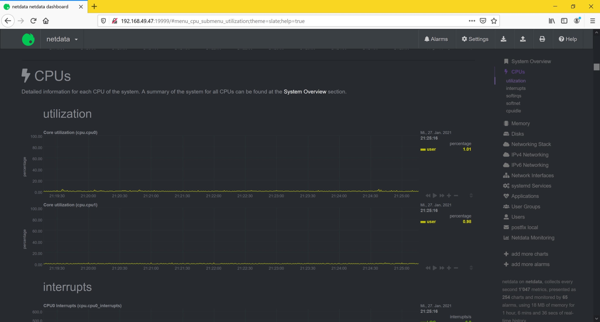
Task: Click the export snapshot download icon
Action: click(503, 39)
